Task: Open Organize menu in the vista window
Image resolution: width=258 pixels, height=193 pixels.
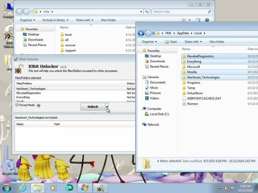Action: 27,20
